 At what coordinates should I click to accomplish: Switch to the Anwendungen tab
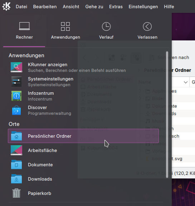(x=65, y=31)
